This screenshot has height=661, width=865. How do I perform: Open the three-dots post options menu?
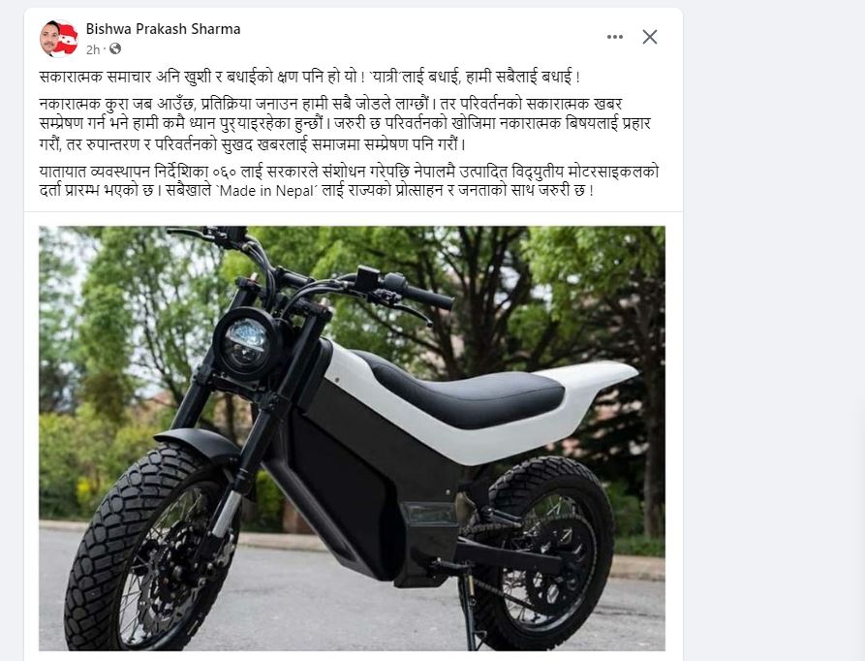coord(614,37)
